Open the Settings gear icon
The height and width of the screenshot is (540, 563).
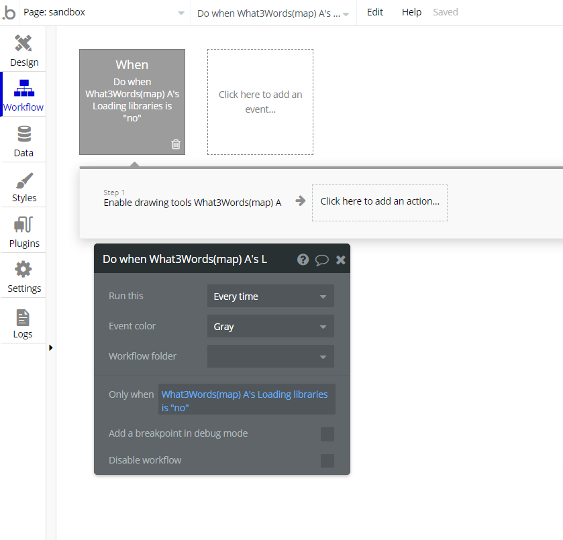(x=23, y=269)
